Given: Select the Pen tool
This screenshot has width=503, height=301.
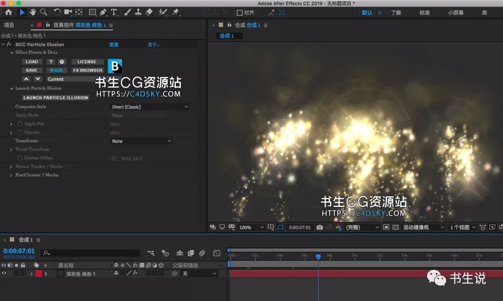Looking at the screenshot, I should (x=103, y=12).
